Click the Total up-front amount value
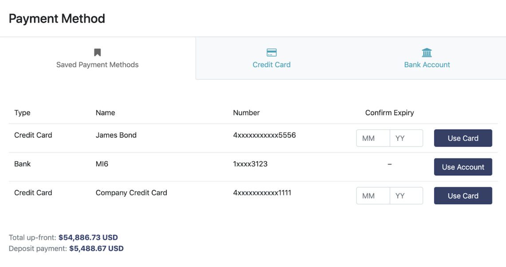The image size is (506, 267). click(x=88, y=237)
